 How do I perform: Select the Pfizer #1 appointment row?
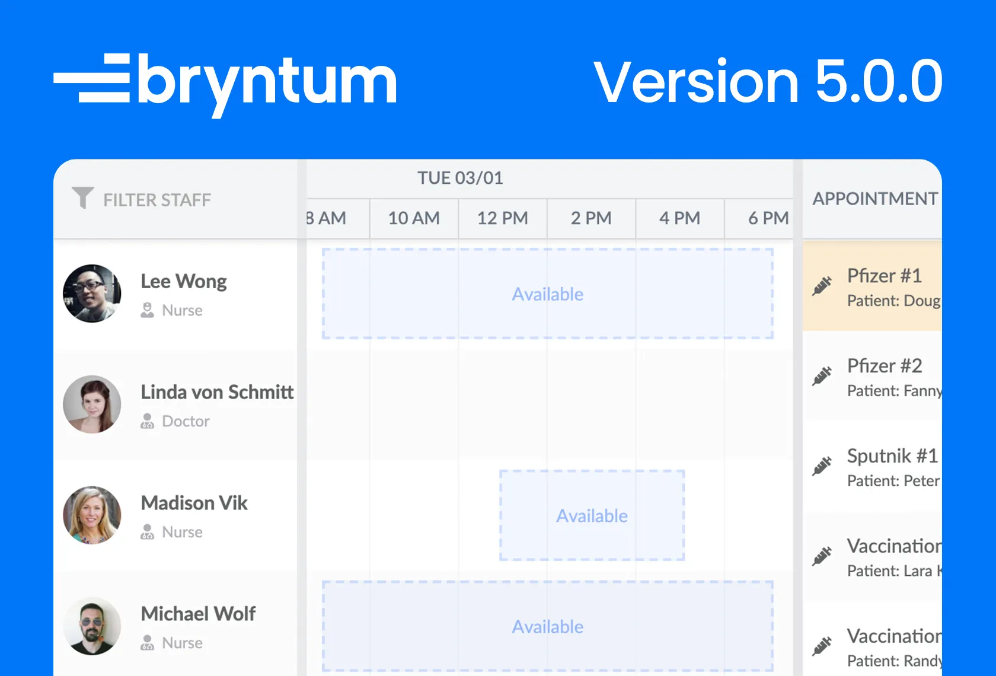pyautogui.click(x=872, y=286)
